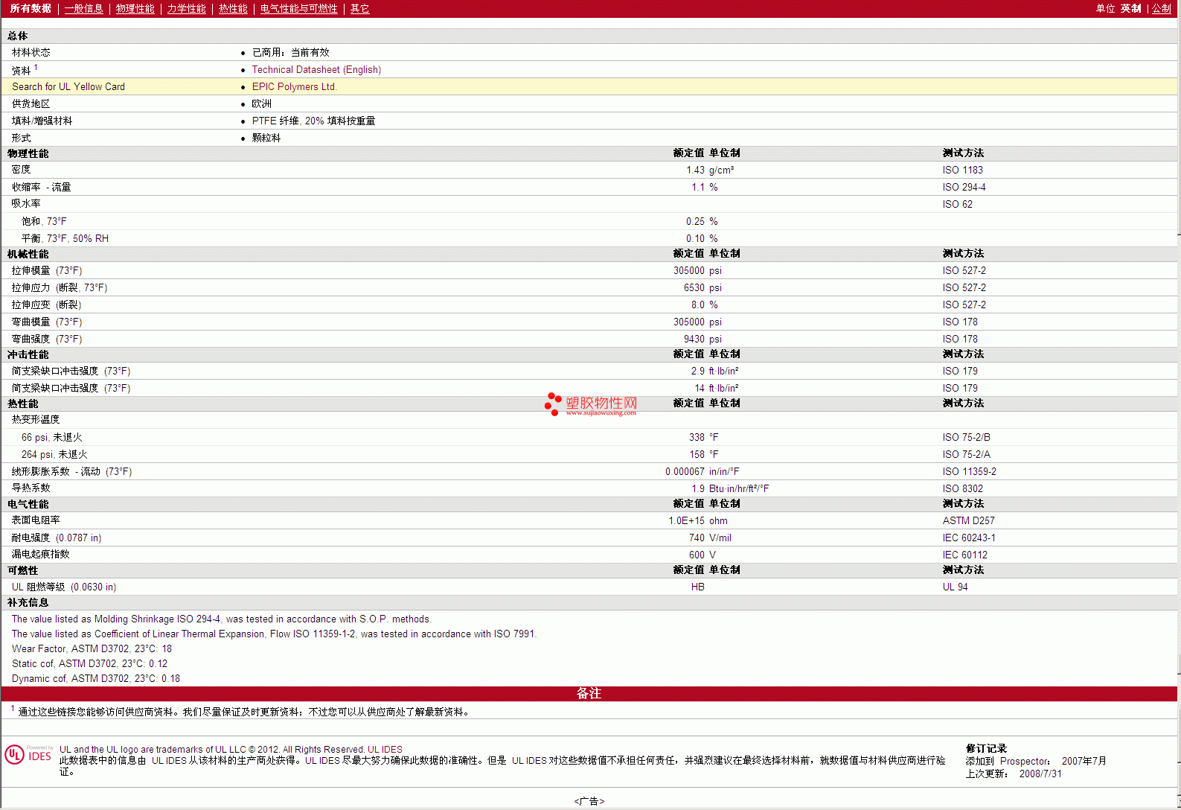Click the 平衡, 73°F, 50% RH row label
This screenshot has width=1181, height=810.
click(65, 239)
